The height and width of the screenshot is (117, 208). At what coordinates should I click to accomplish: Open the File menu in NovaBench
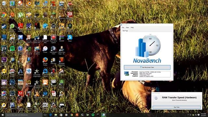click(123, 27)
